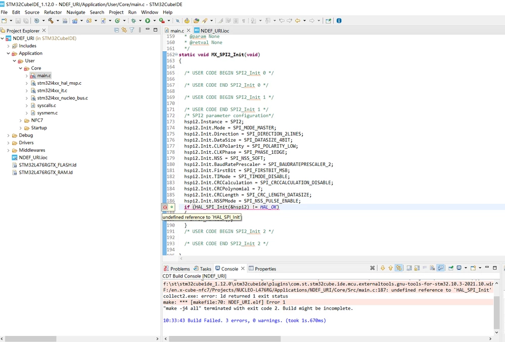This screenshot has width=505, height=342.
Task: Open the Problems tab
Action: [x=177, y=269]
